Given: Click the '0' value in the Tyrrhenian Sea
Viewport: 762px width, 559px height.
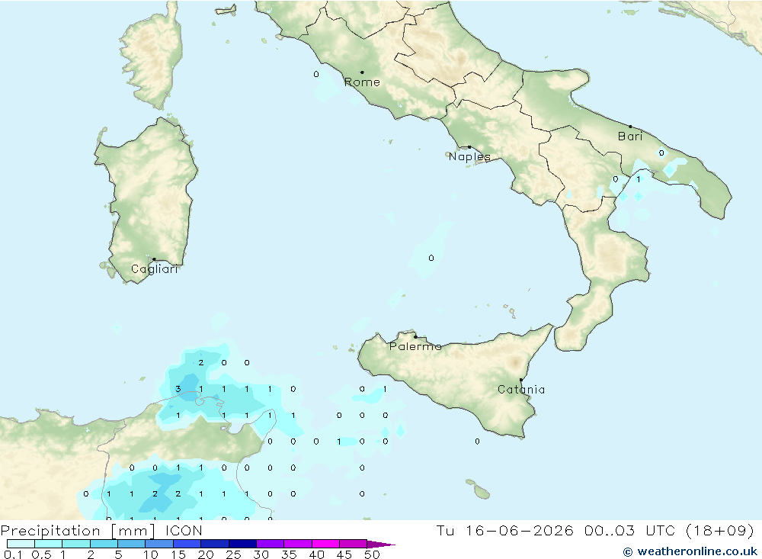Looking at the screenshot, I should coord(431,259).
